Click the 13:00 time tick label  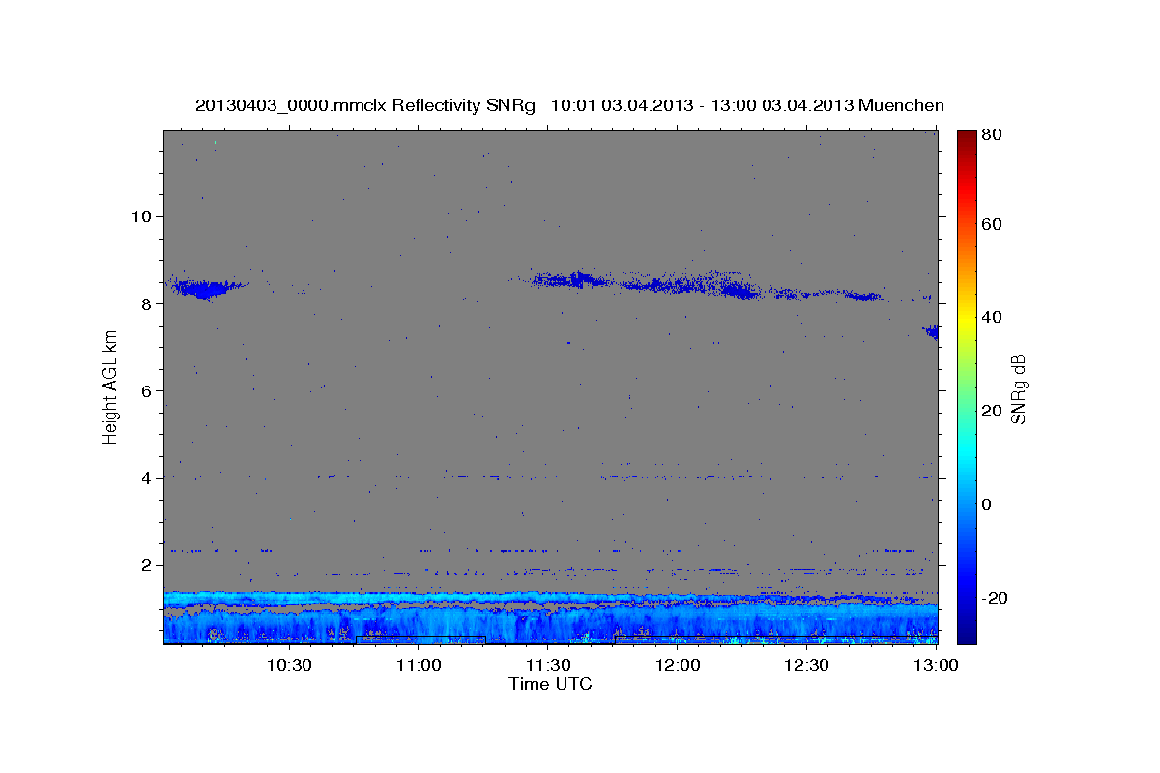936,665
